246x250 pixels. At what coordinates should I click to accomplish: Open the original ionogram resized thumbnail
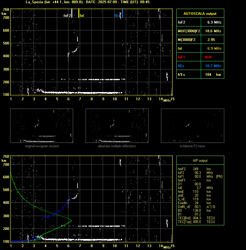pos(41,126)
